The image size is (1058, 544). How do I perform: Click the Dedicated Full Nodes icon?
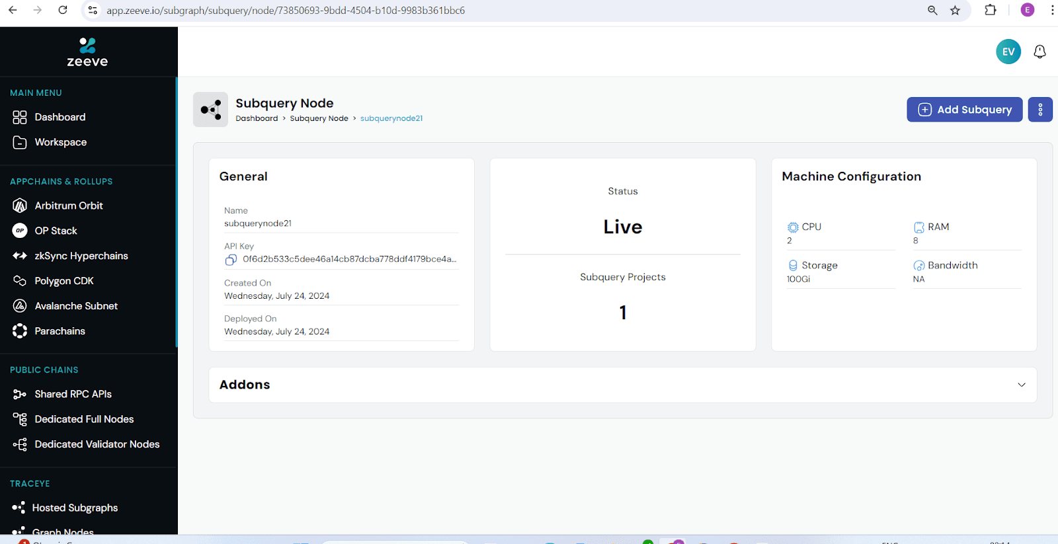20,419
